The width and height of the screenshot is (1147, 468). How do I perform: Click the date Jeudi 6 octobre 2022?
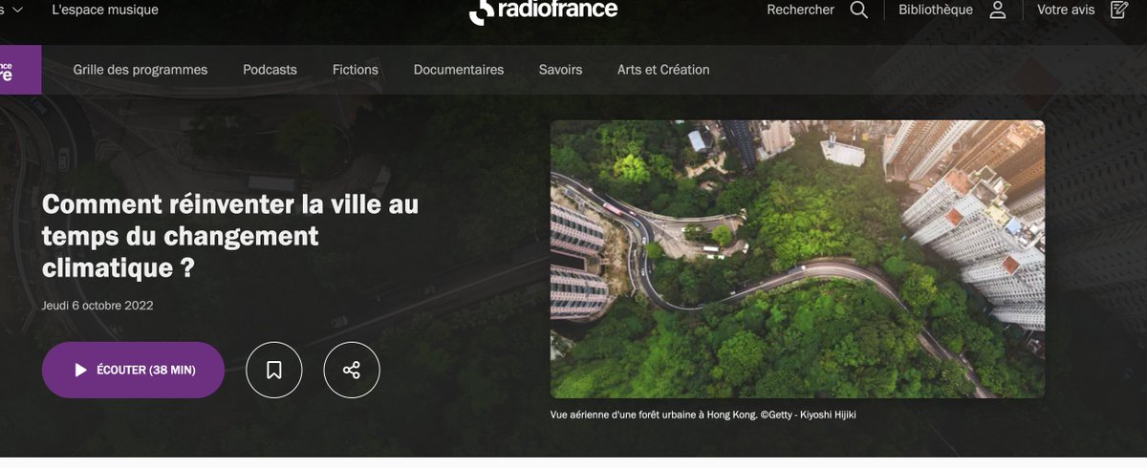pyautogui.click(x=97, y=306)
